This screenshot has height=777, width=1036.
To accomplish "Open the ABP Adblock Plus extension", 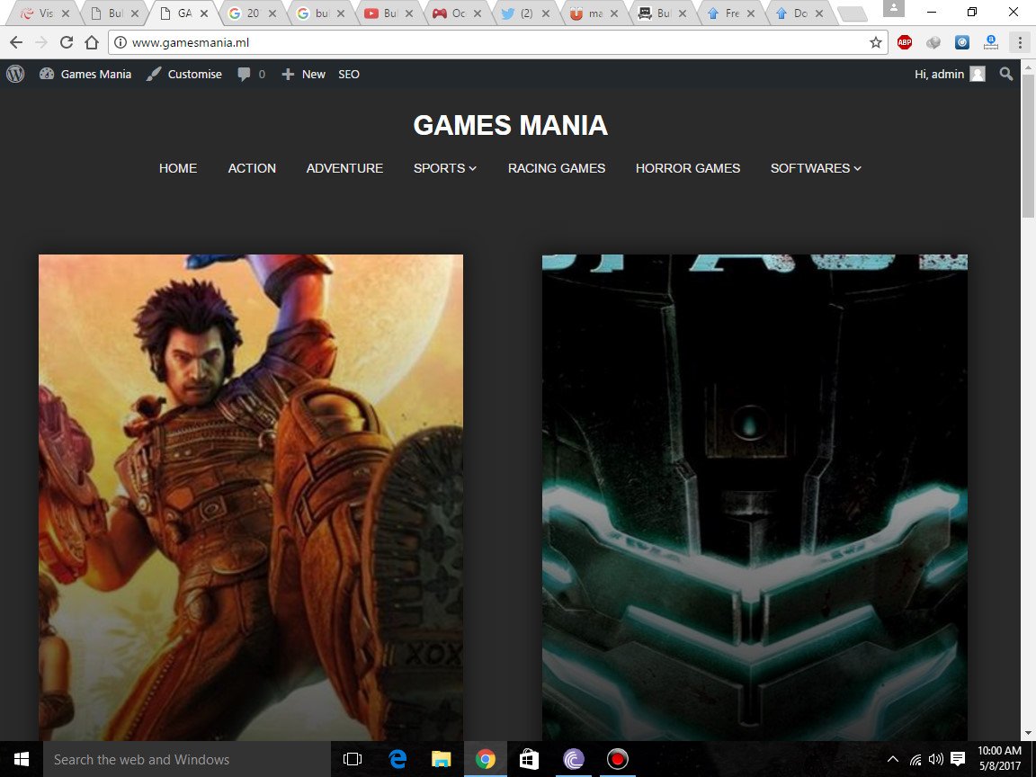I will [905, 42].
